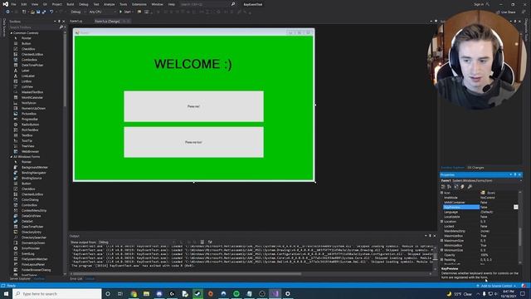Click the Undo toolbar icon
This screenshot has width=531, height=299.
[51, 12]
